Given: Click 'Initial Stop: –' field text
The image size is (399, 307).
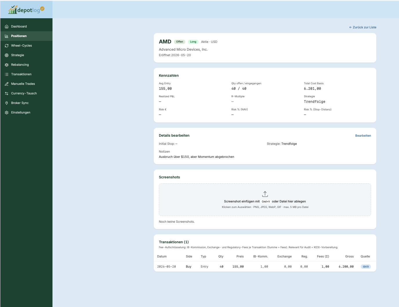Looking at the screenshot, I should point(168,144).
